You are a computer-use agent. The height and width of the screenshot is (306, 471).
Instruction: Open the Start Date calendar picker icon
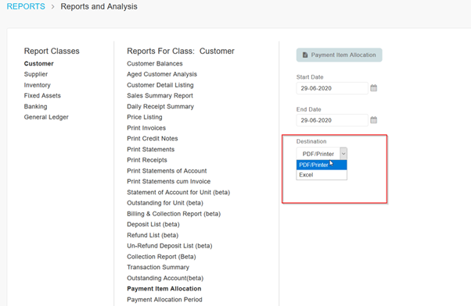click(x=373, y=88)
